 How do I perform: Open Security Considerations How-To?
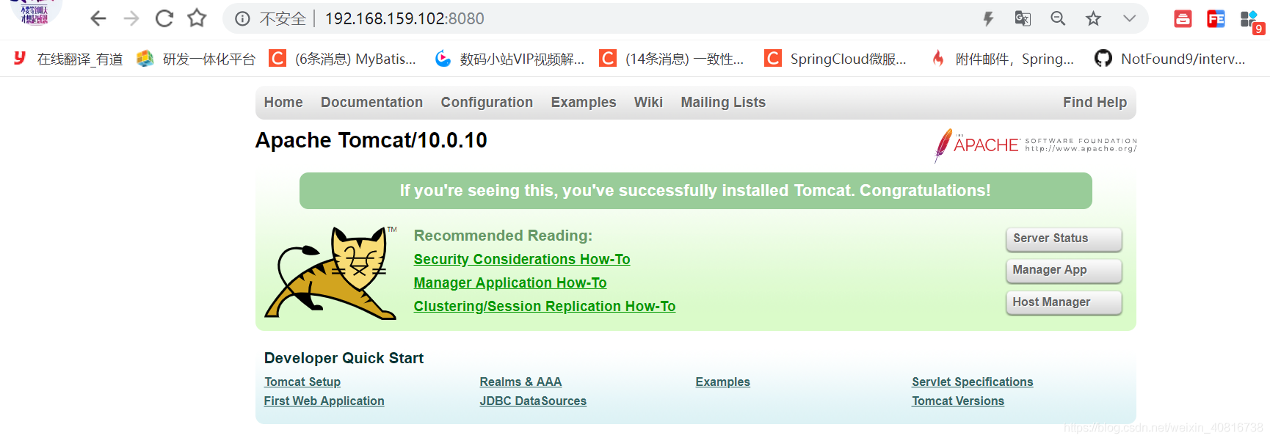(522, 259)
